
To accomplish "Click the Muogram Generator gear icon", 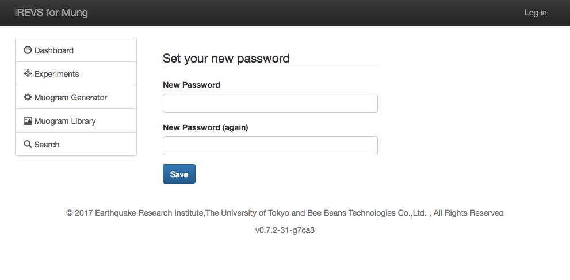I will point(28,98).
